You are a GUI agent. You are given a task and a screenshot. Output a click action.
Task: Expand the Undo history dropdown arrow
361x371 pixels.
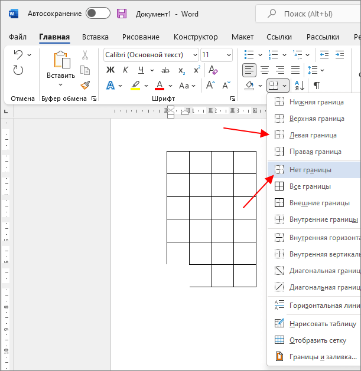coord(29,55)
